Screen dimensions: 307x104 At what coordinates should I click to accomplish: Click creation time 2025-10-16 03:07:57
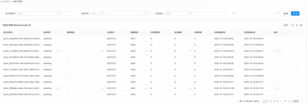(224, 82)
